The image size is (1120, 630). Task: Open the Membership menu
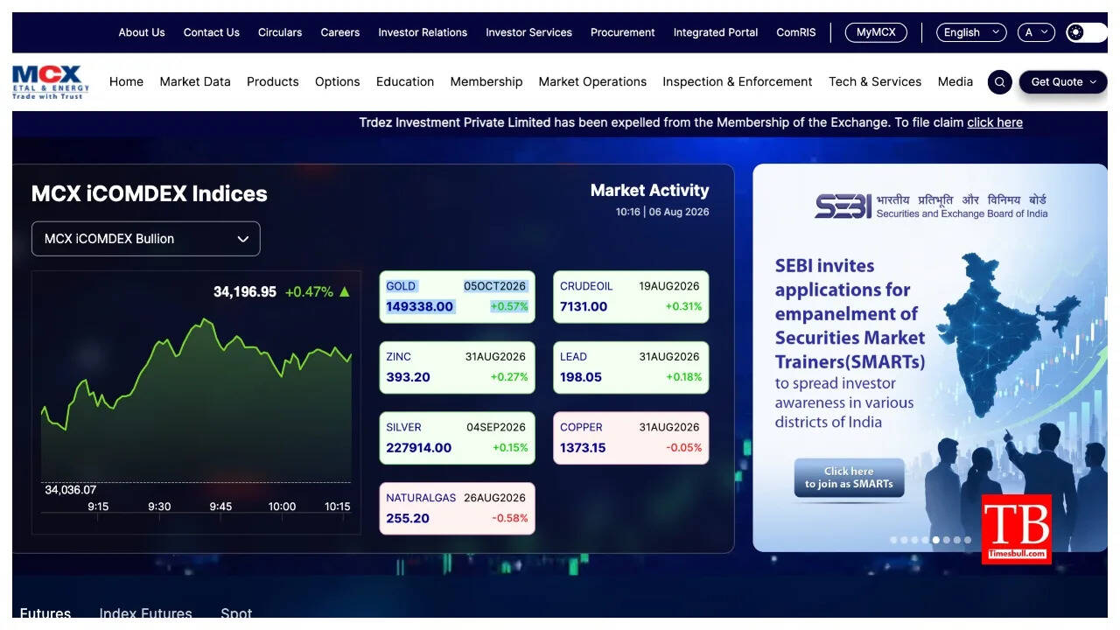(x=486, y=81)
